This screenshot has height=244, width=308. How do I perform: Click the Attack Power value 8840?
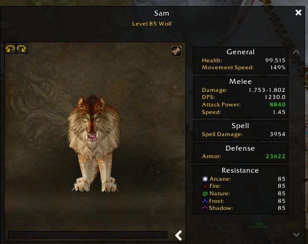(x=277, y=104)
